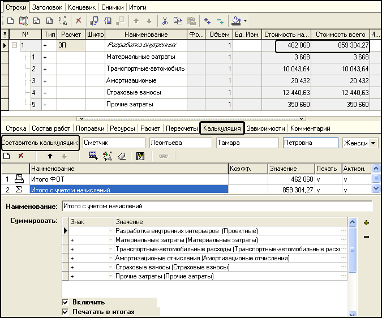Click the Петровна patronymic field
The height and width of the screenshot is (318, 382).
click(x=311, y=143)
